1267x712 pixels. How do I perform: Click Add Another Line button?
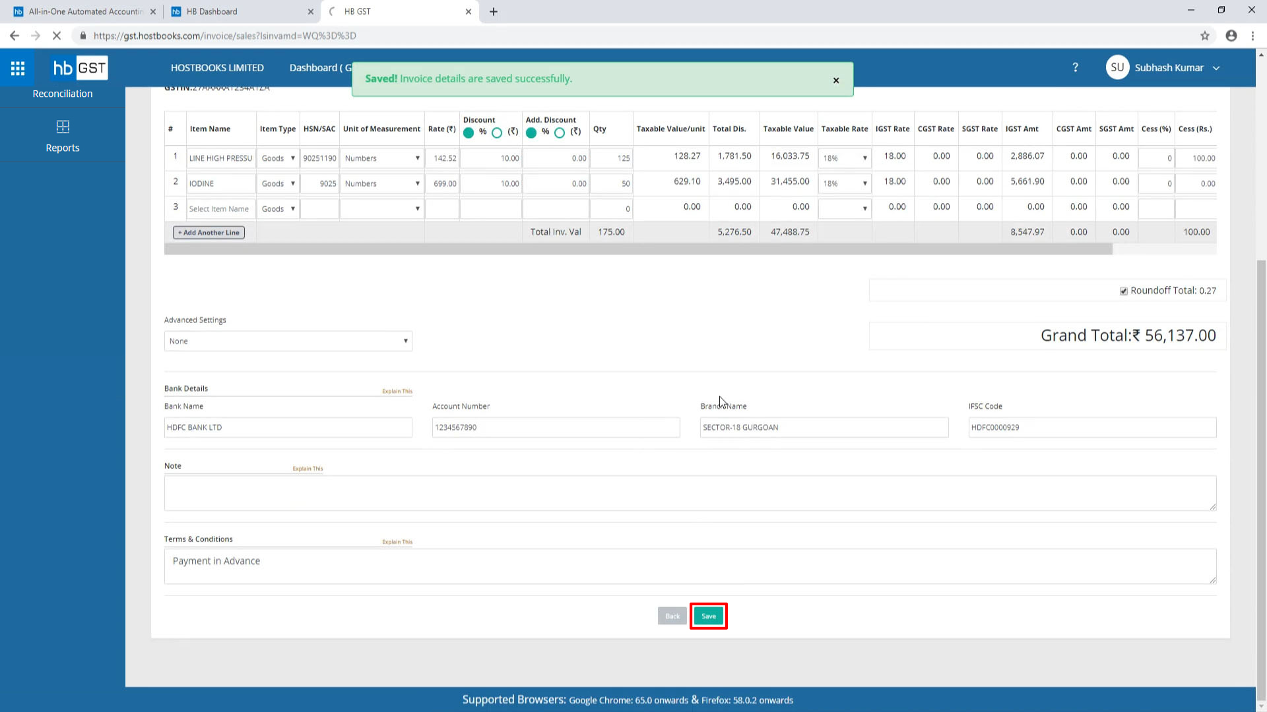tap(209, 233)
